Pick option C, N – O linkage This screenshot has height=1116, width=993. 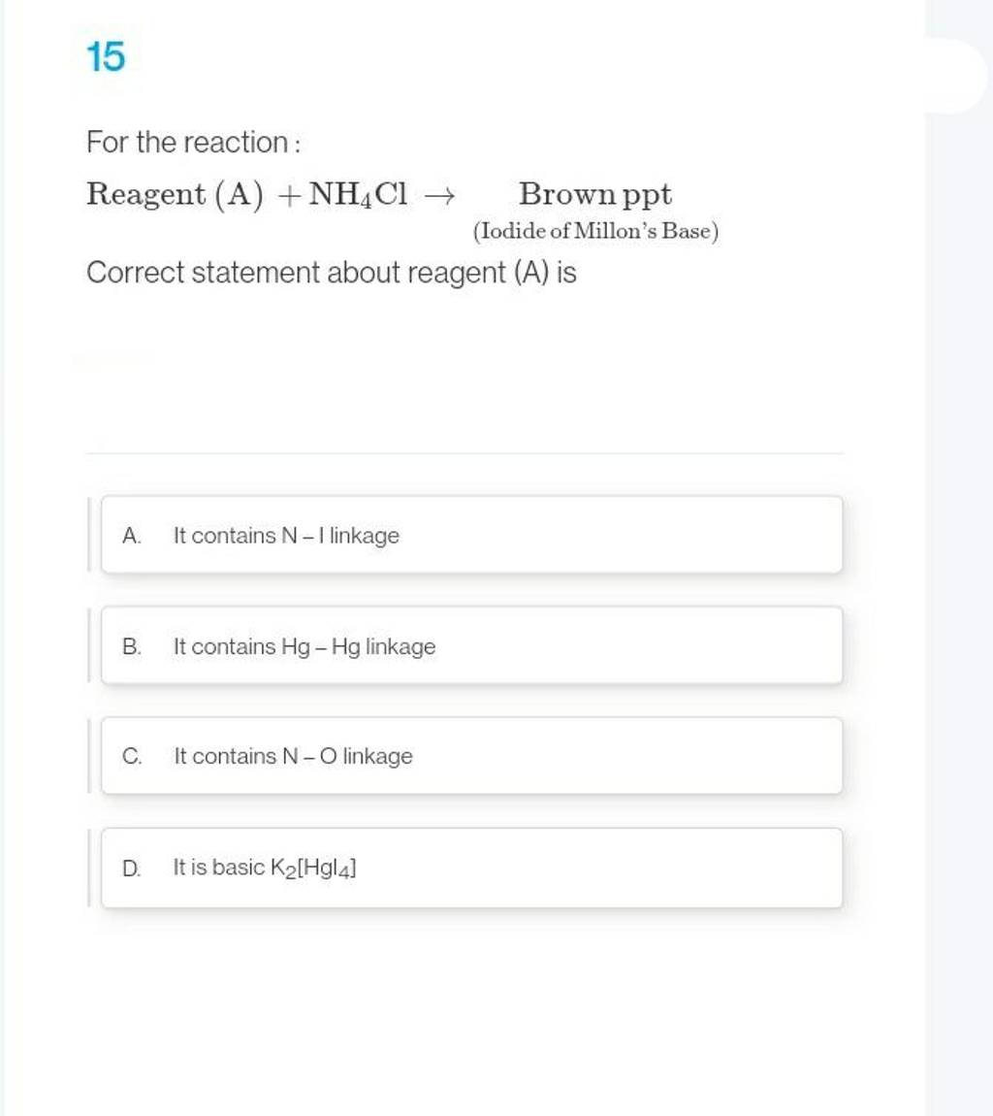[471, 756]
